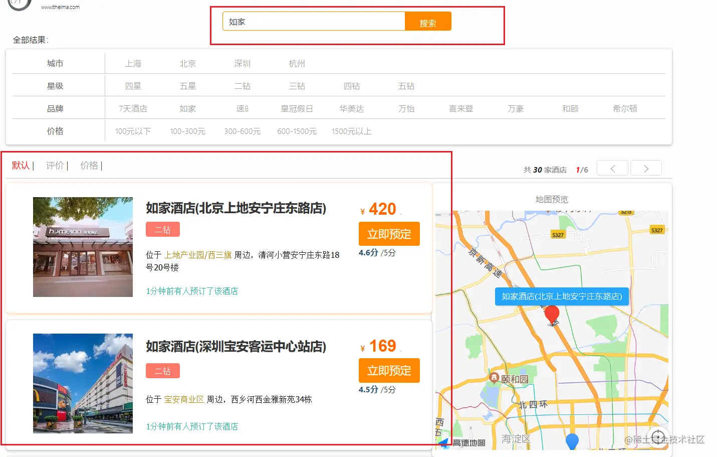Image resolution: width=717 pixels, height=457 pixels.
Task: Click the ¥169 price text
Action: pyautogui.click(x=378, y=346)
